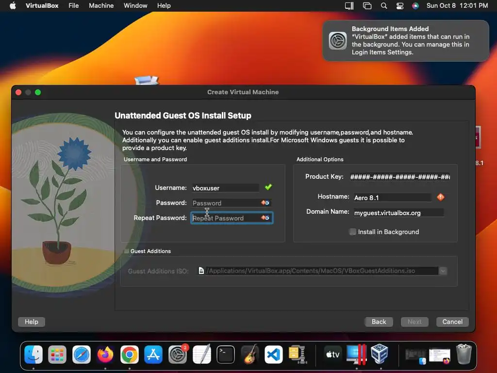Viewport: 497px width, 373px height.
Task: Launch Safari from the dock
Action: pos(82,354)
